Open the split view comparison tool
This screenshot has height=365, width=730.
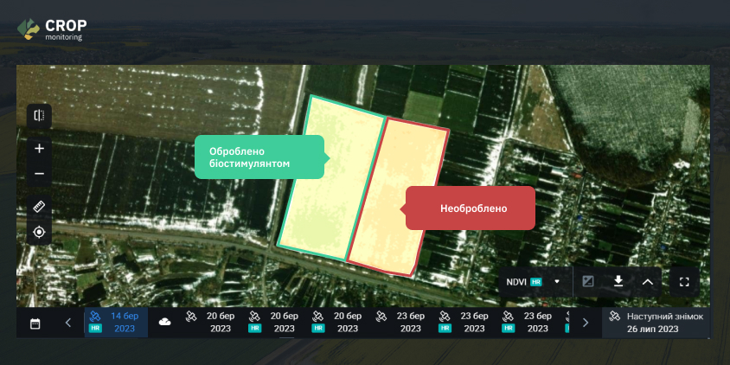(x=39, y=115)
